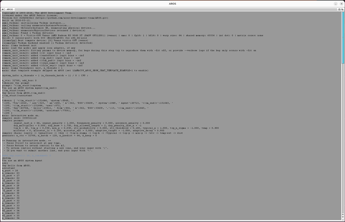Click the window size gadget in bottom corner
The image size is (345, 222).
point(342,220)
